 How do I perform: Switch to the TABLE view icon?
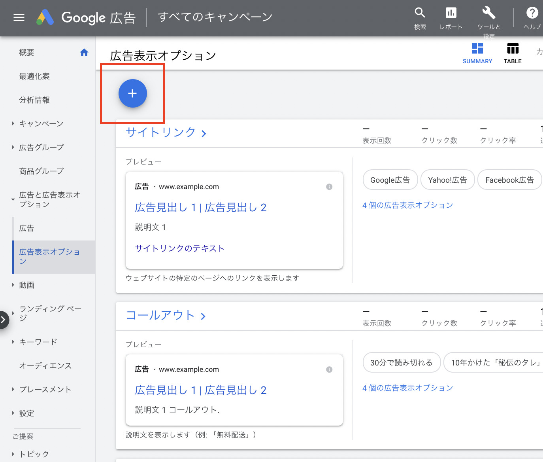513,53
